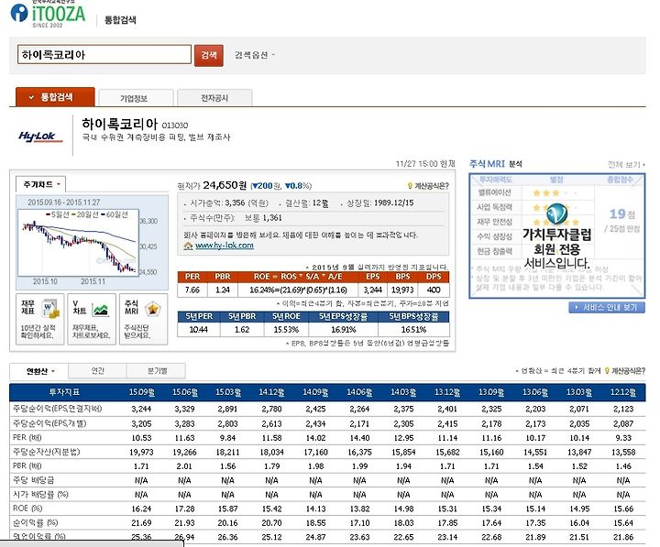Click the 12.12월 column header
660x547 pixels.
pos(623,392)
